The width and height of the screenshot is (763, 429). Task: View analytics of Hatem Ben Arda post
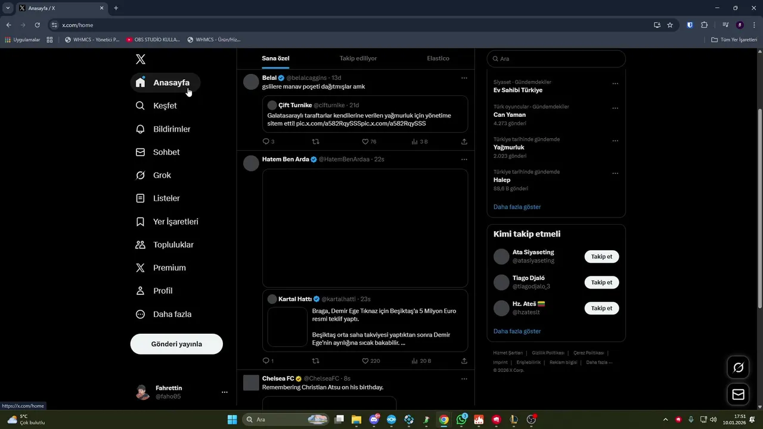click(x=421, y=360)
